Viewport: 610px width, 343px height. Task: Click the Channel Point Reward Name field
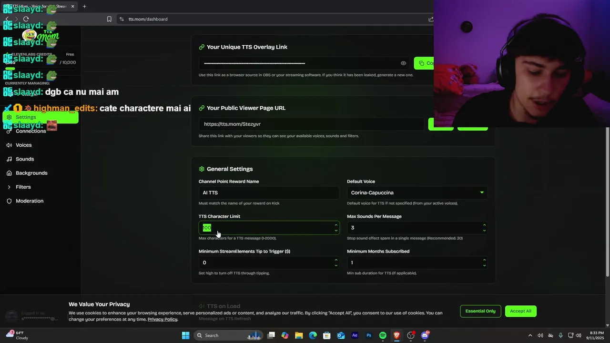[x=269, y=192]
